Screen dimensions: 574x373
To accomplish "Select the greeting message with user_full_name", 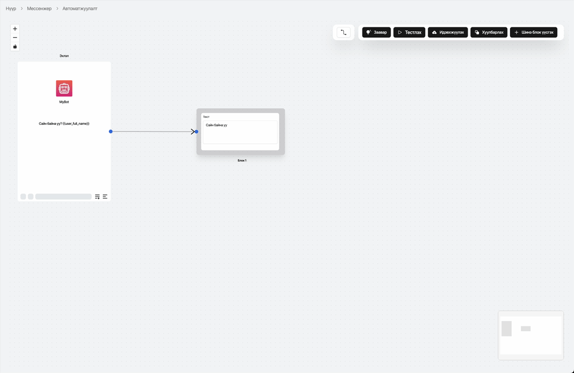I will click(64, 123).
